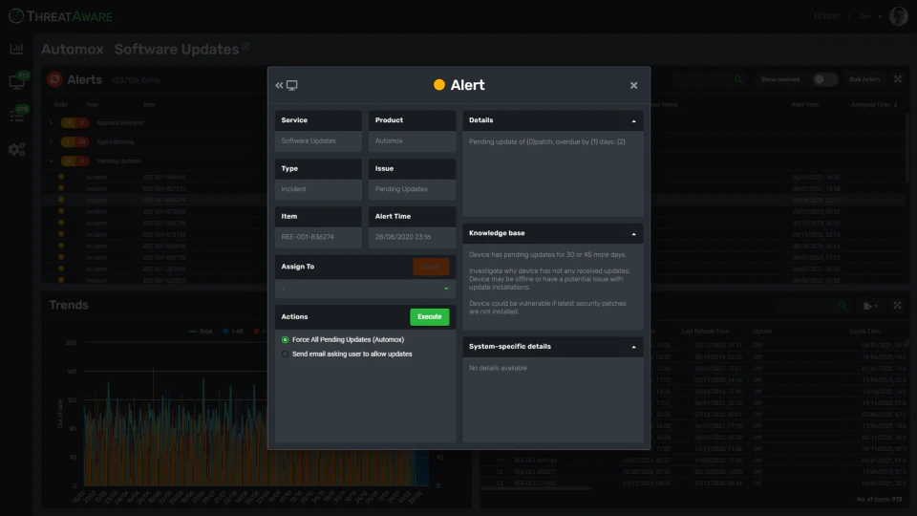Toggle the Total legend in Trends chart

tap(201, 332)
